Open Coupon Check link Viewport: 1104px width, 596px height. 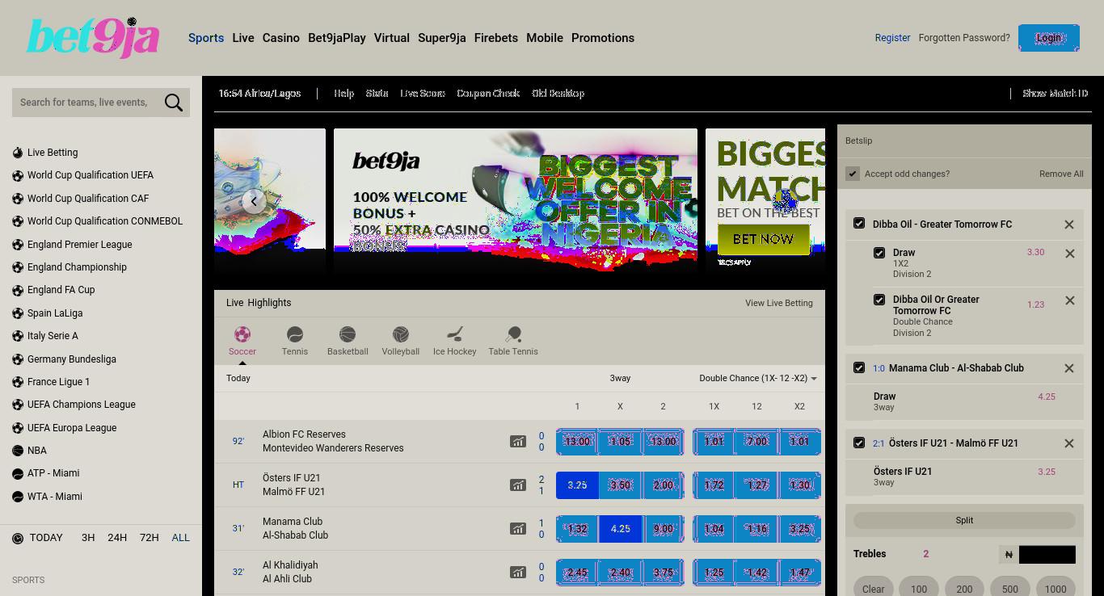[488, 94]
